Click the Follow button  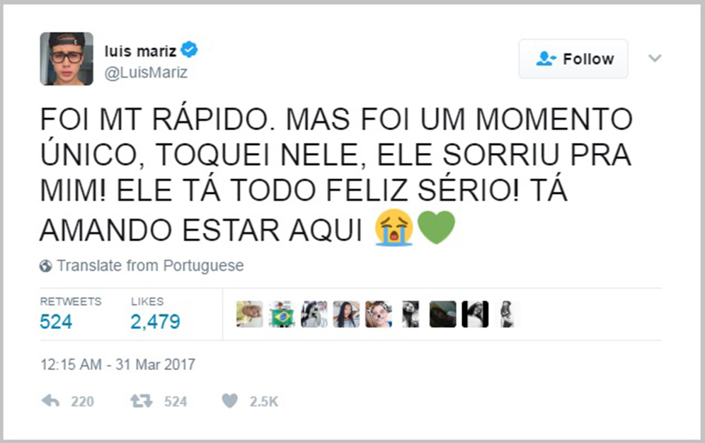(x=573, y=59)
